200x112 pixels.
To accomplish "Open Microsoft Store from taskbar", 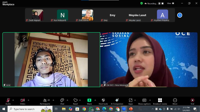I will [77, 109].
